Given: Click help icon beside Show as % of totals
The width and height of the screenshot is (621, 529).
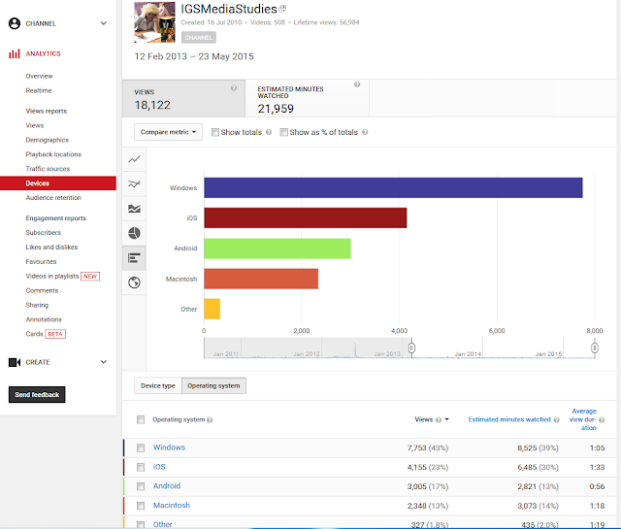Looking at the screenshot, I should click(x=365, y=132).
